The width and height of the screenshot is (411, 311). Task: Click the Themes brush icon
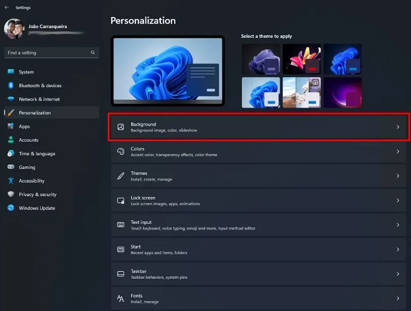121,176
